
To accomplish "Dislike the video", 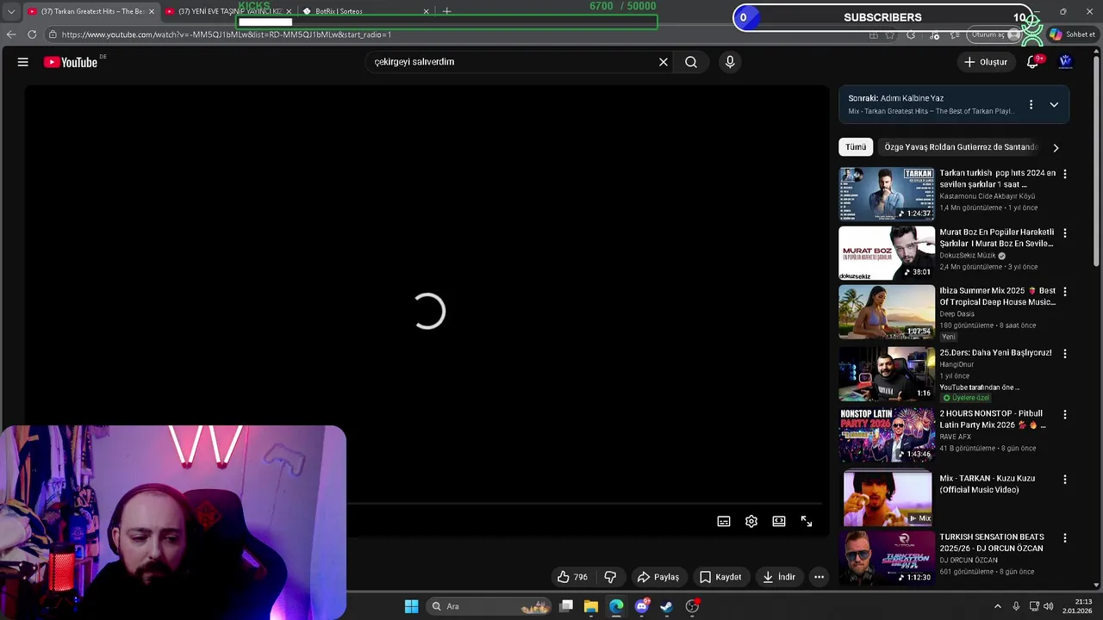I will point(610,577).
